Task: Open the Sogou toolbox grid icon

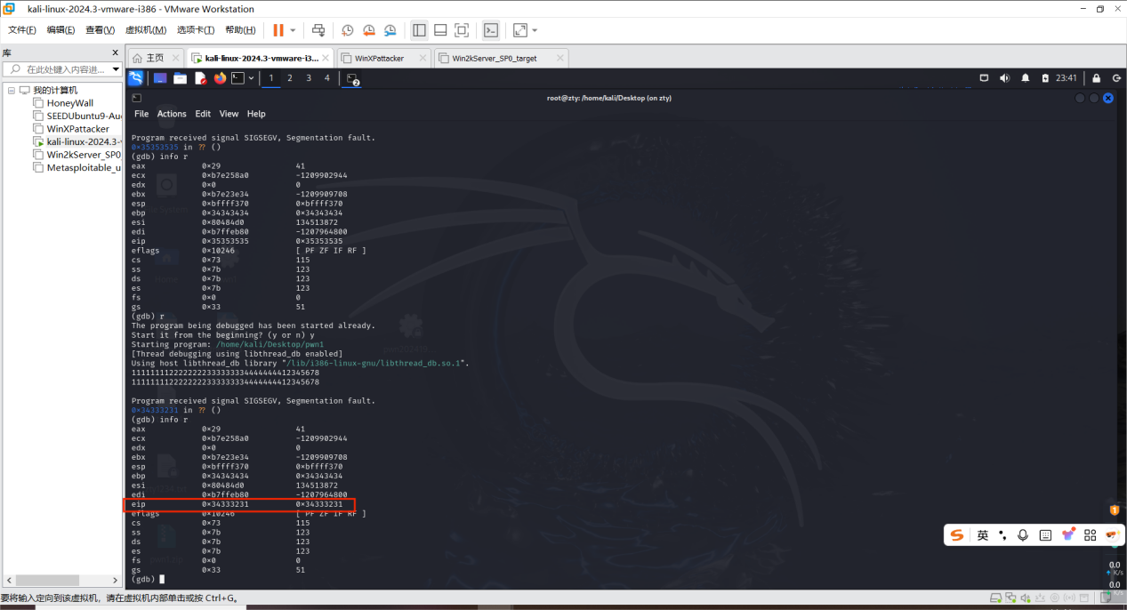Action: [x=1090, y=535]
